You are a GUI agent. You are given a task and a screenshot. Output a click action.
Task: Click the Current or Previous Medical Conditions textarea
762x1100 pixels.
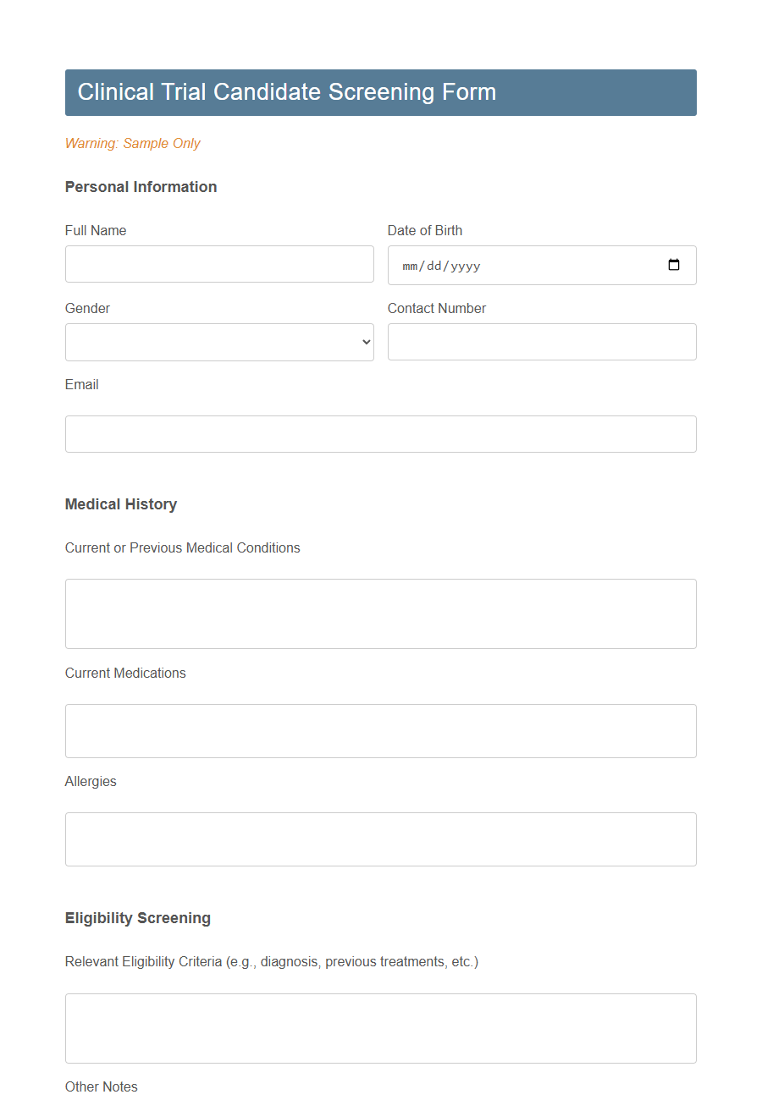pyautogui.click(x=380, y=613)
